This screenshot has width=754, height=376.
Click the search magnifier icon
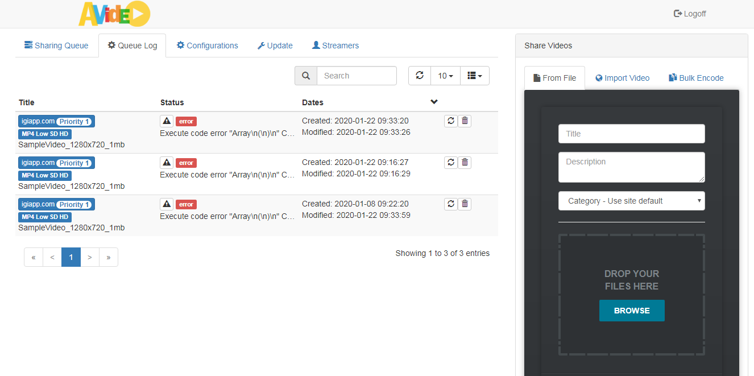(305, 75)
